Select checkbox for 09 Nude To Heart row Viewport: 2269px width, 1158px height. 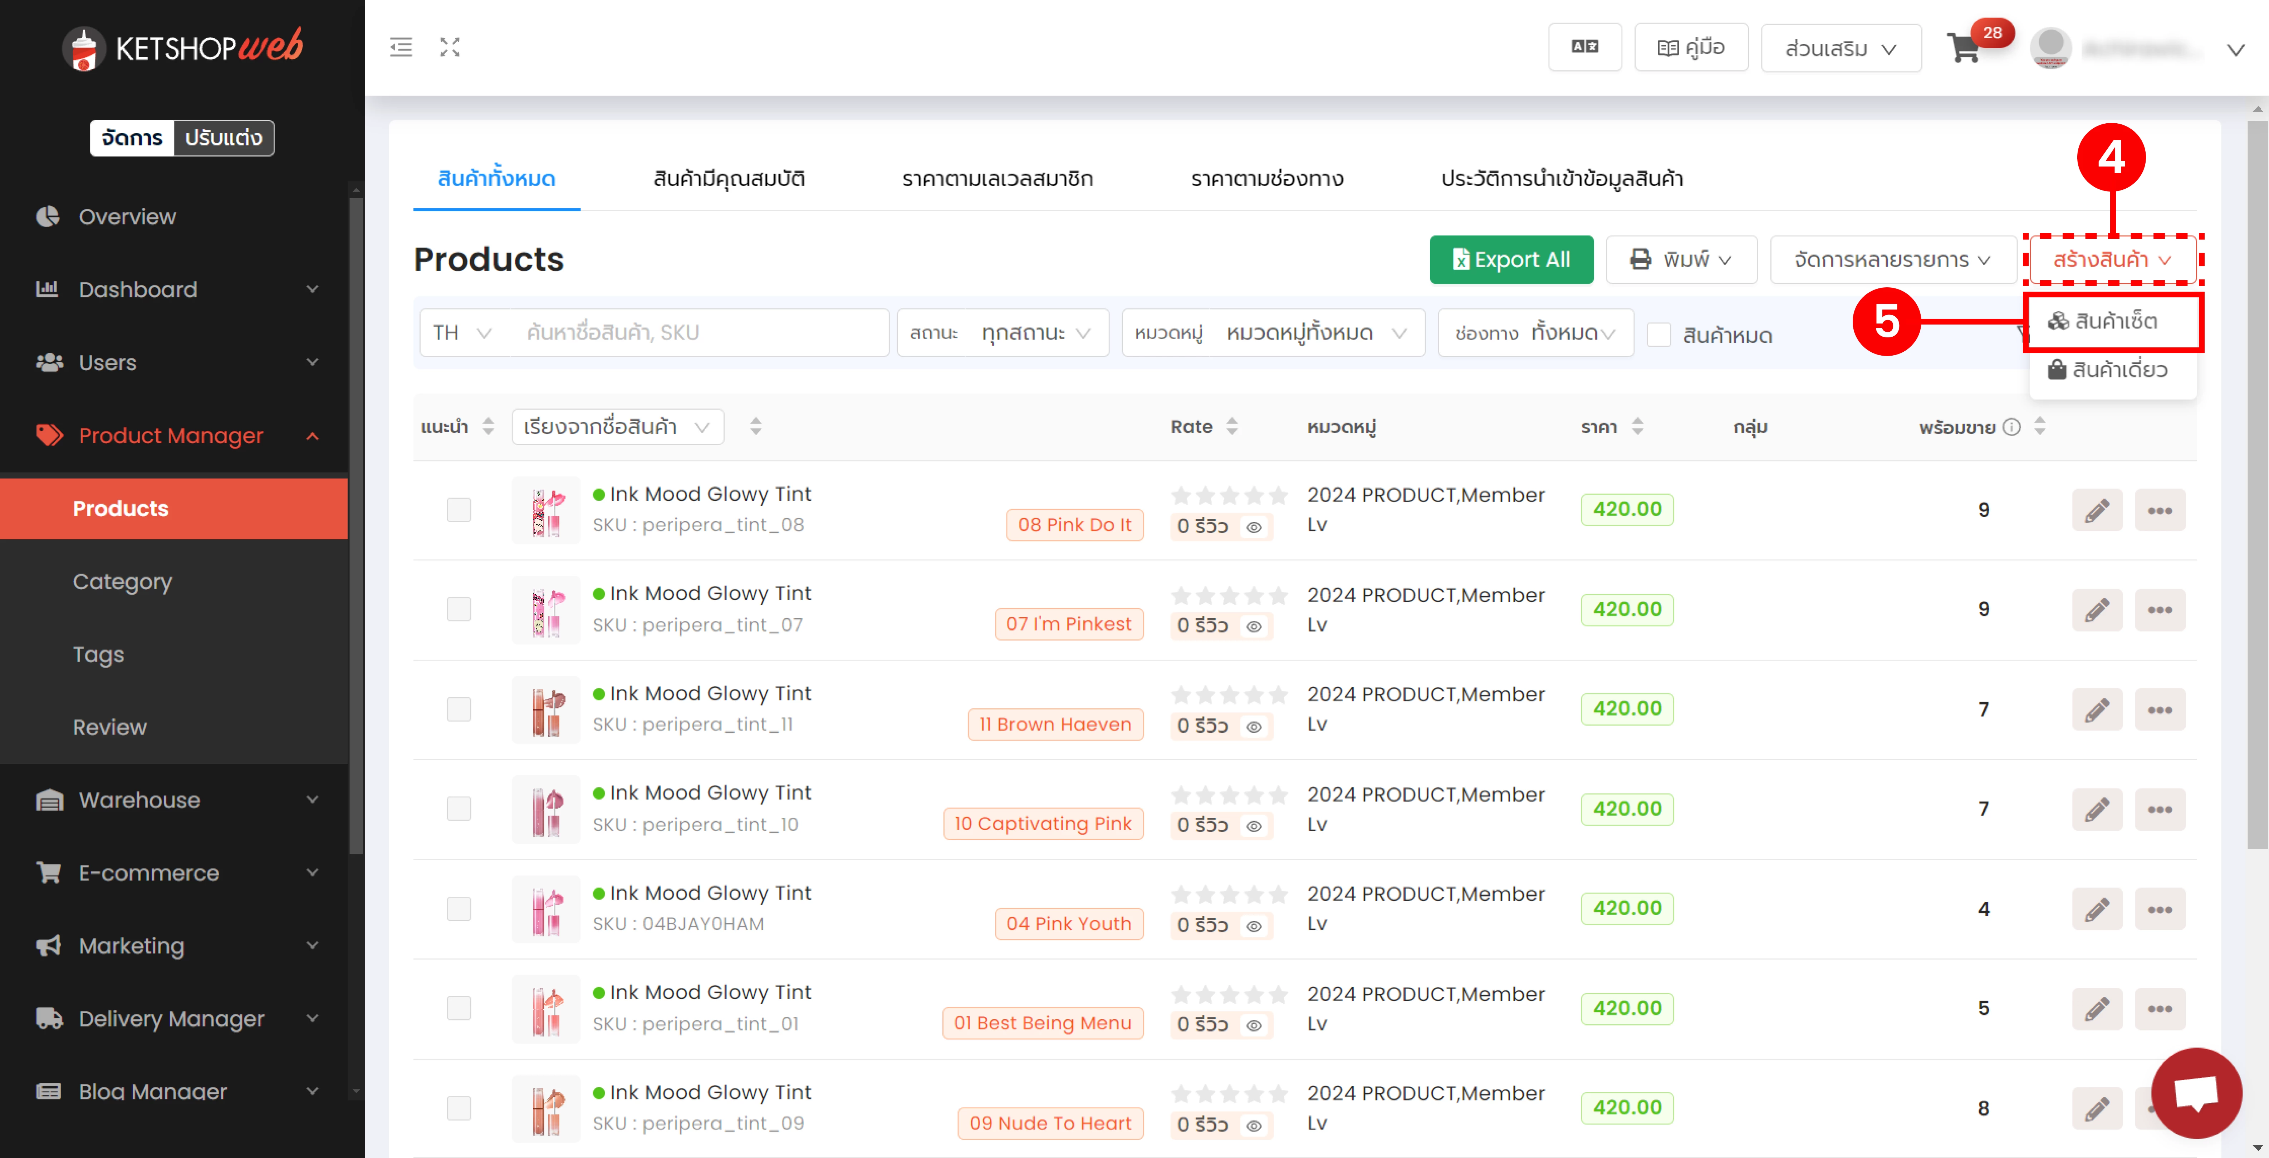(459, 1108)
